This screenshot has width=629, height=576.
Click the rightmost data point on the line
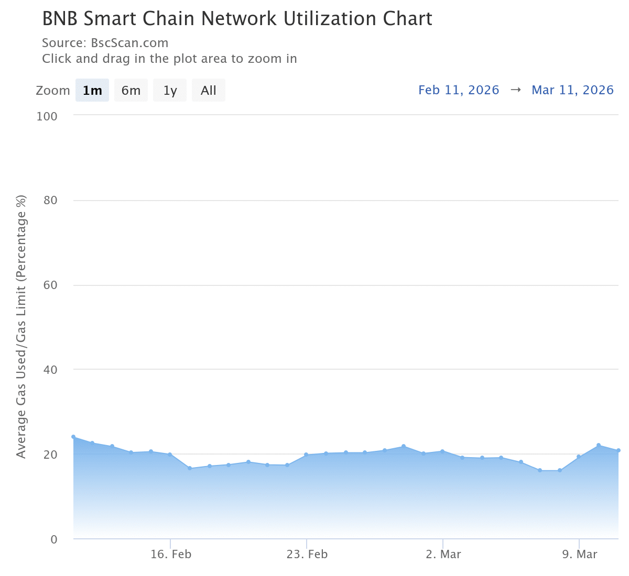pyautogui.click(x=619, y=450)
